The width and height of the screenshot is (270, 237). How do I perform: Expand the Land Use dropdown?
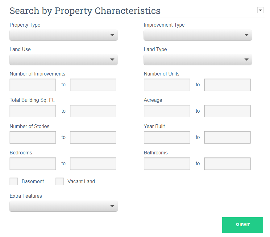[x=64, y=60]
